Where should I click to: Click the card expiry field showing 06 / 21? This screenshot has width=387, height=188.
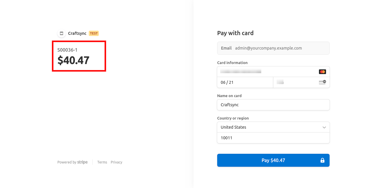[245, 82]
